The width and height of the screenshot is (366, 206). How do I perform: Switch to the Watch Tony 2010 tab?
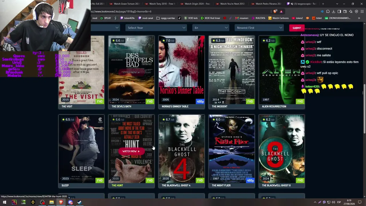pos(160,4)
